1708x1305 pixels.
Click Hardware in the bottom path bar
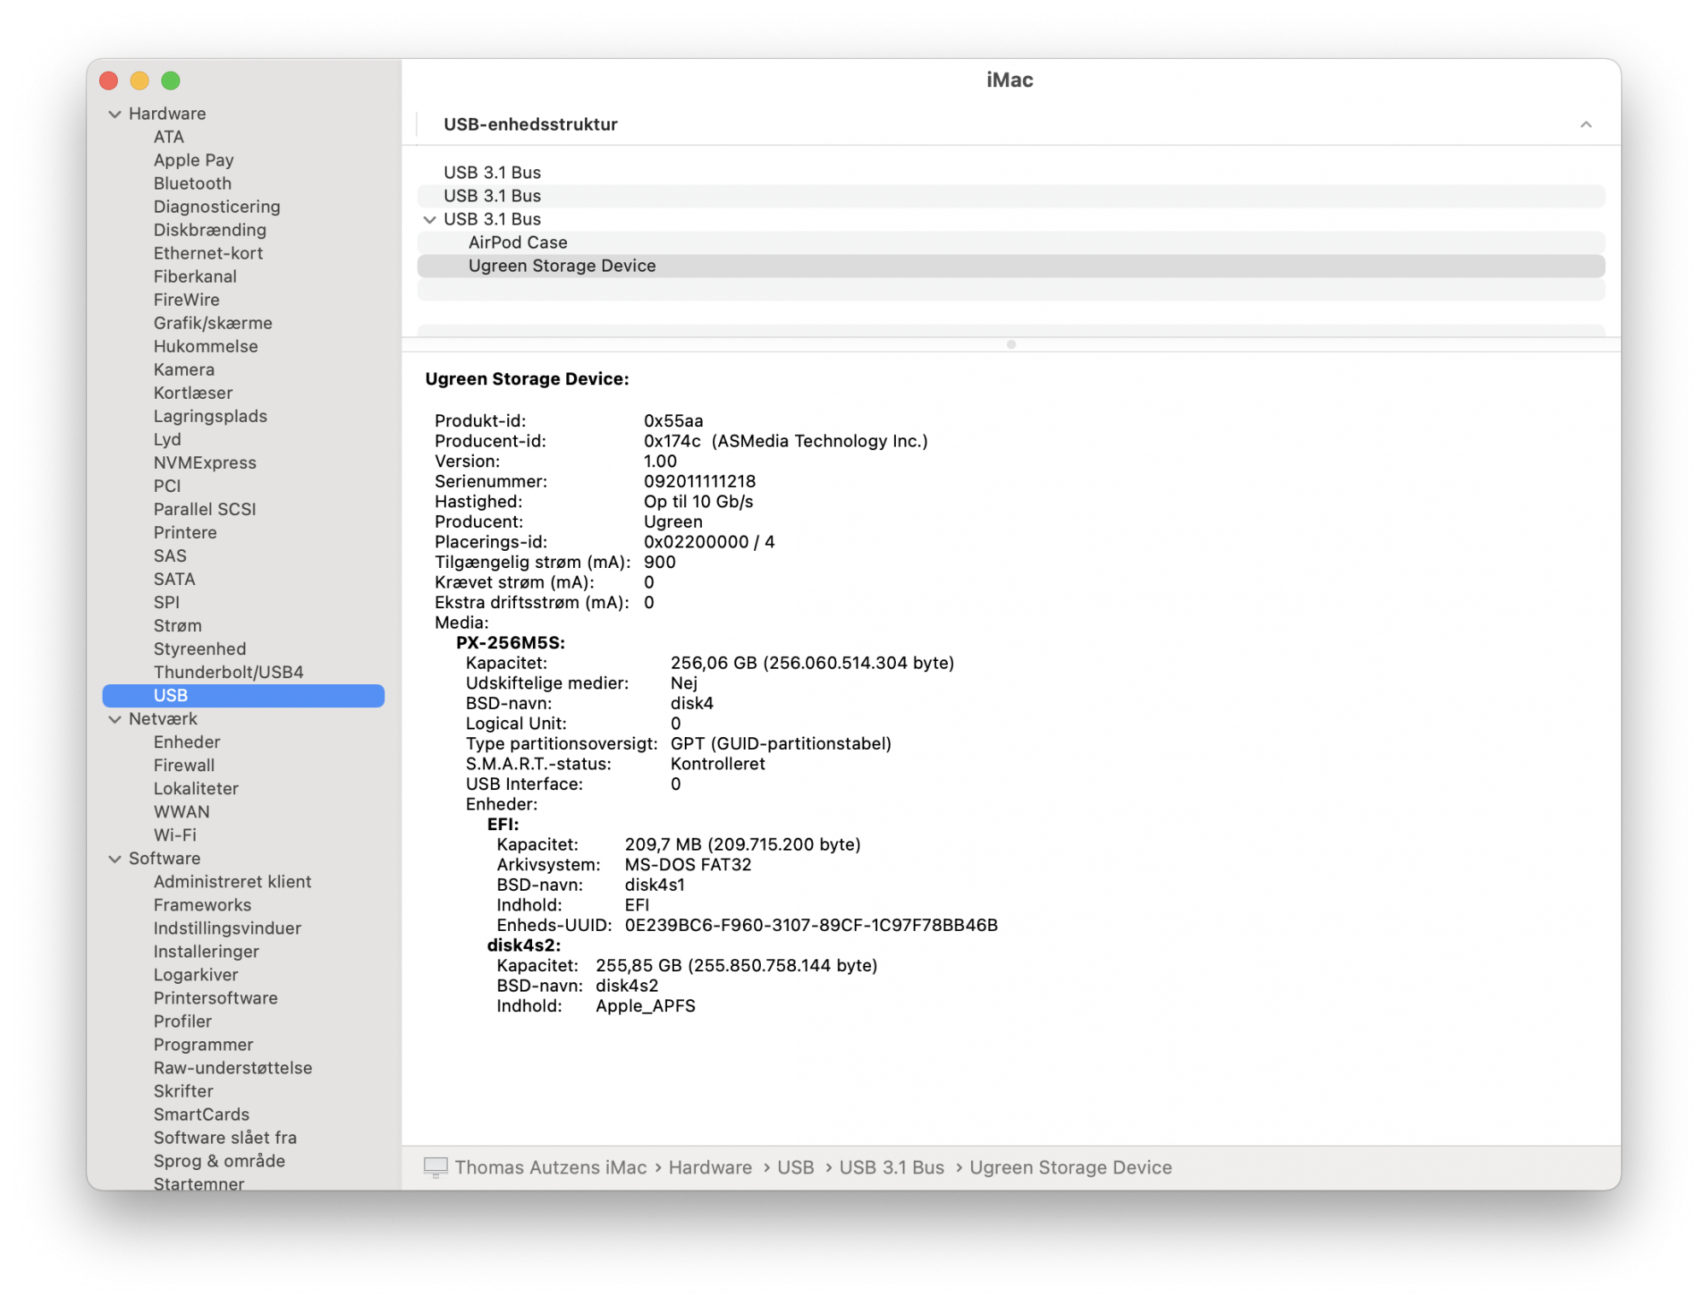coord(710,1167)
